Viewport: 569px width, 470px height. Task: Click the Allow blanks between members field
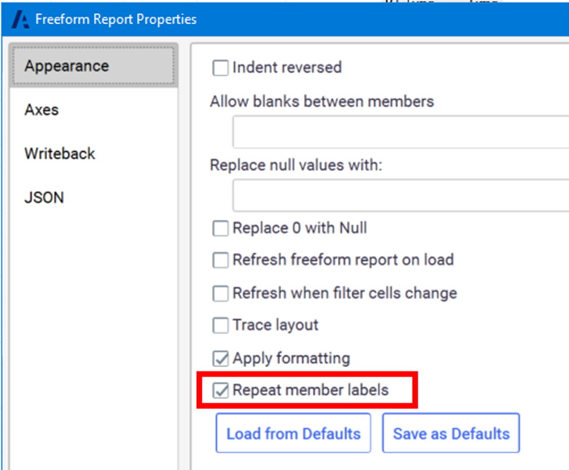pos(400,132)
